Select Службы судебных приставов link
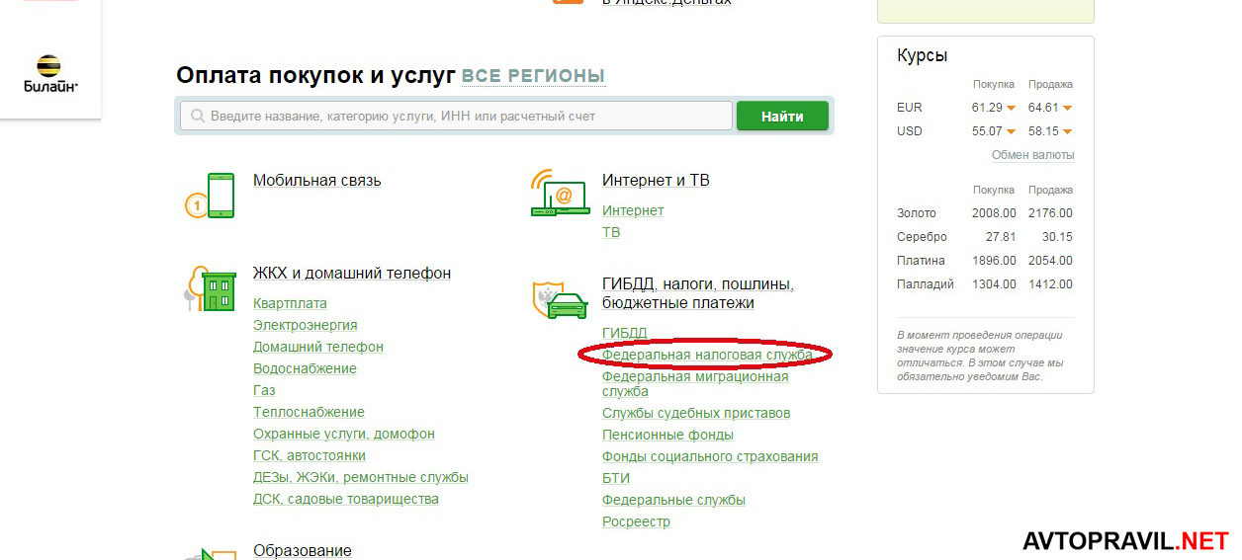1242x560 pixels. pyautogui.click(x=696, y=413)
